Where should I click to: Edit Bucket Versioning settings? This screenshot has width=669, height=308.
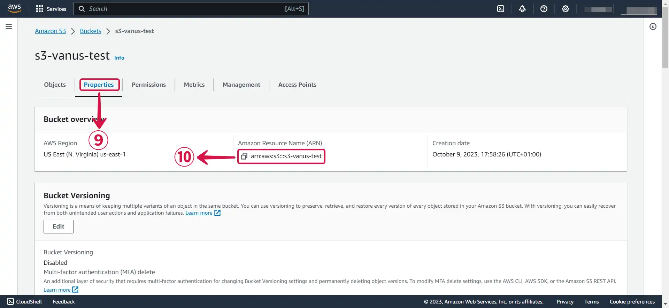click(59, 226)
